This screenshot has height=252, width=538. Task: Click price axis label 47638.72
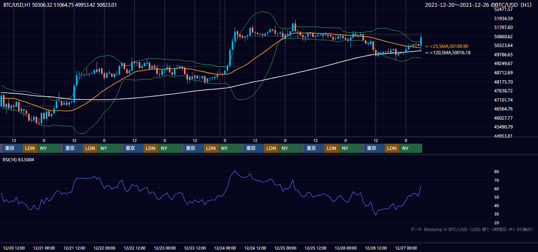(503, 91)
